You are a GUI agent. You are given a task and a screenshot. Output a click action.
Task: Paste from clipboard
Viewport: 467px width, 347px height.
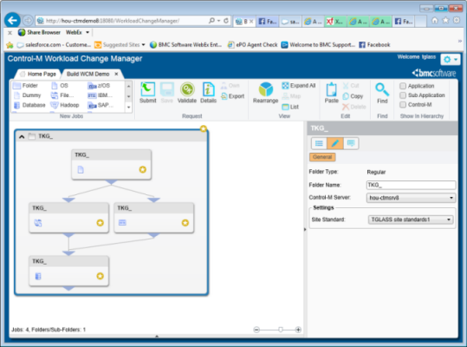332,93
